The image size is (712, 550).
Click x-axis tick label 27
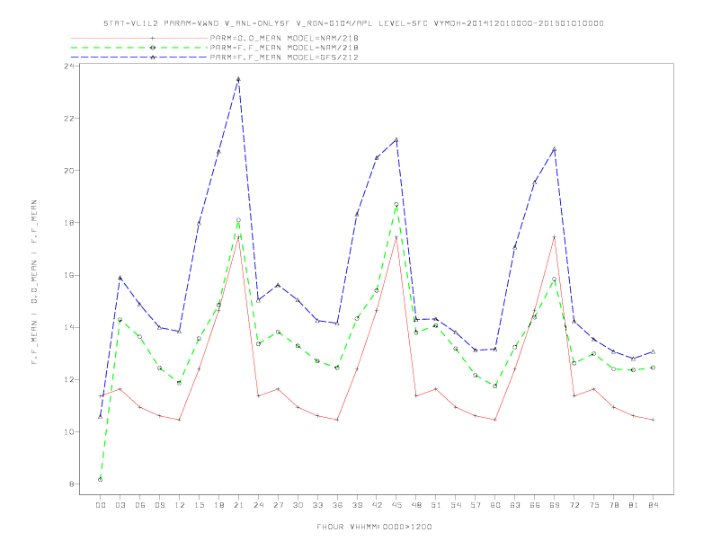278,505
